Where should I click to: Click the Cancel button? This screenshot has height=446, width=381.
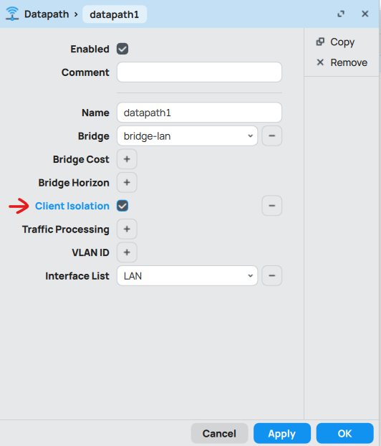(x=219, y=434)
